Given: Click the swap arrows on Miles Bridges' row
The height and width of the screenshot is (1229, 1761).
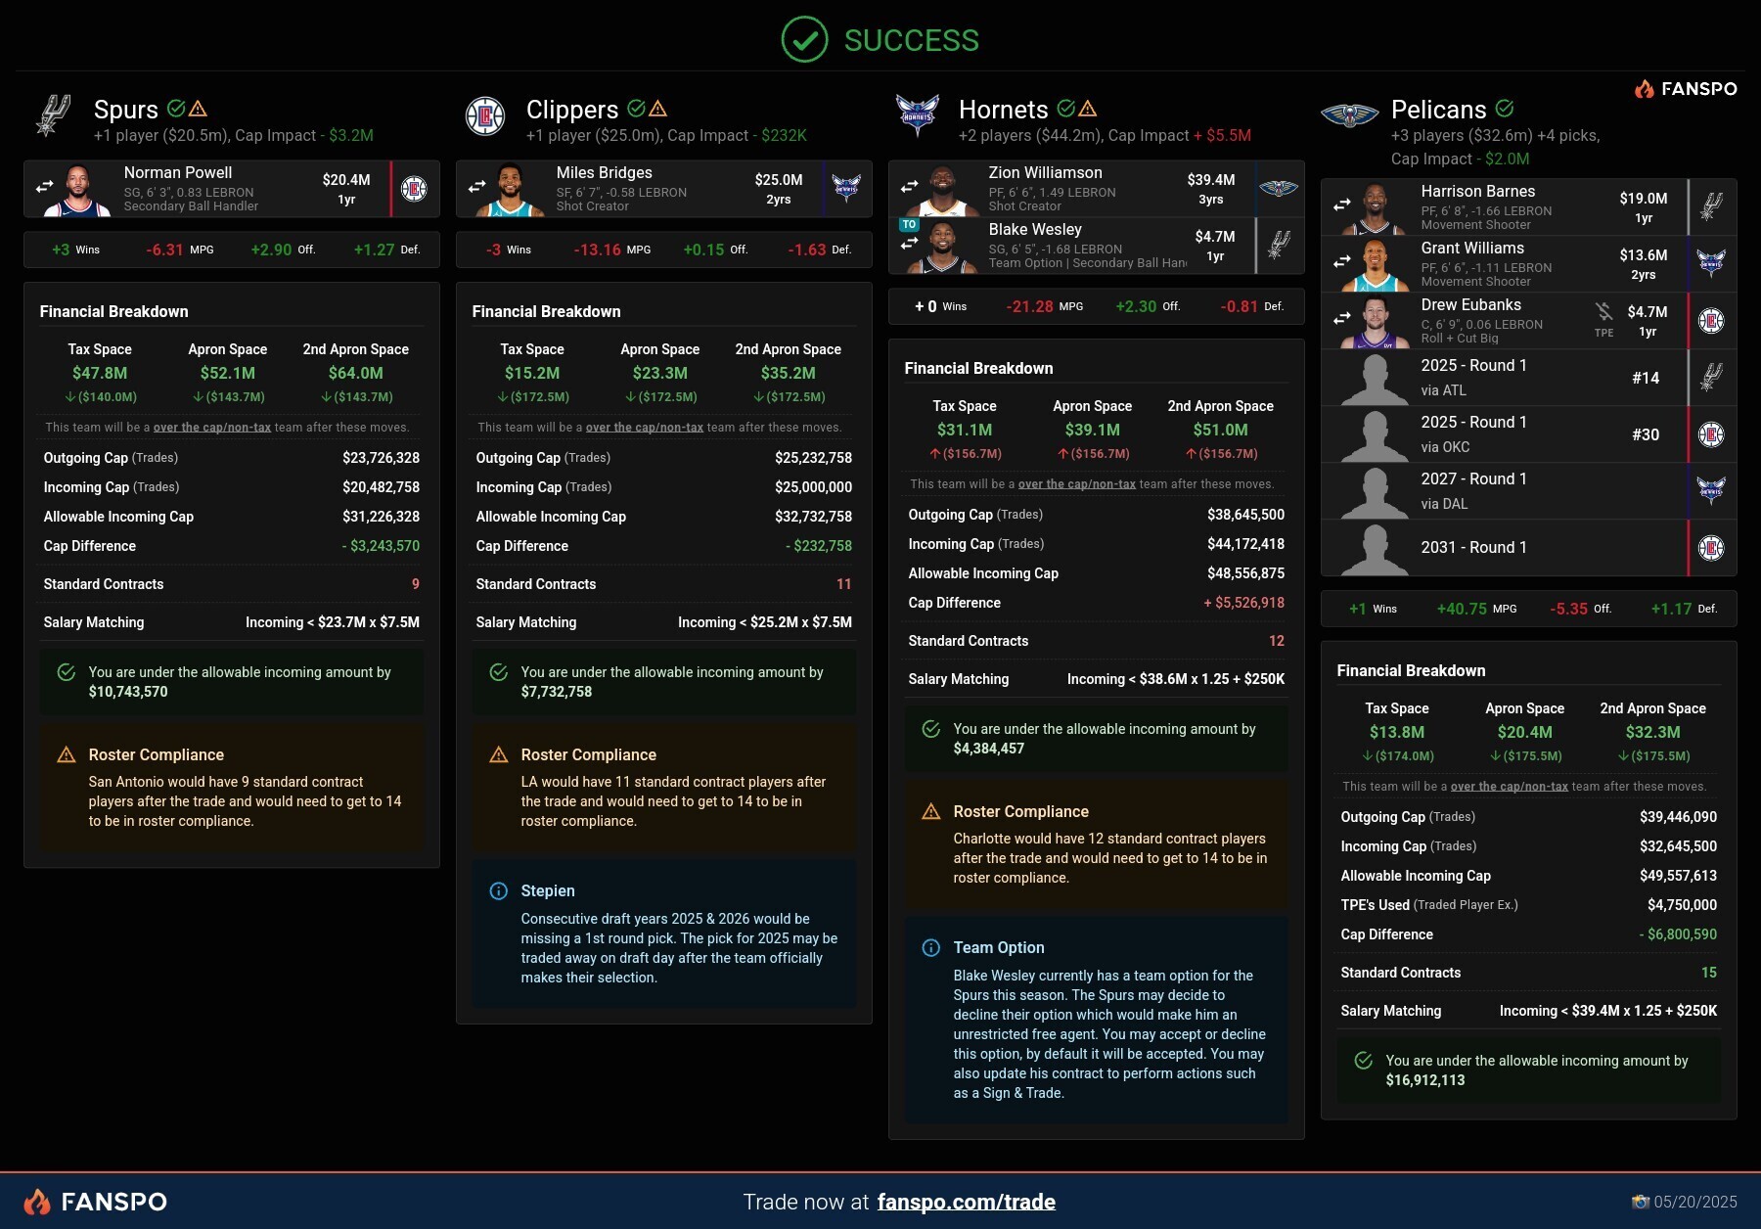Looking at the screenshot, I should 477,186.
